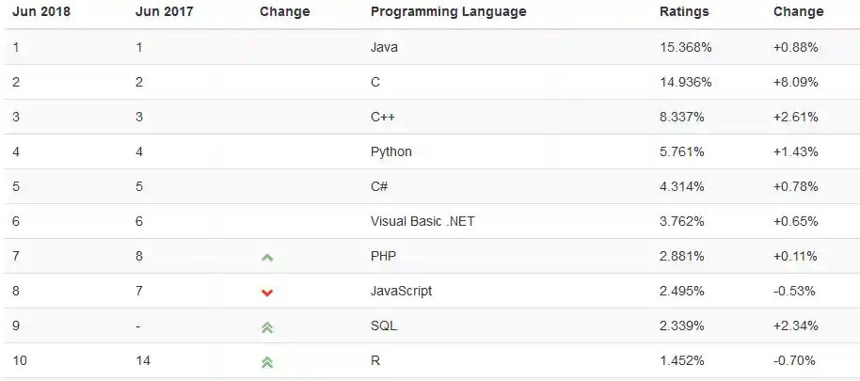Screen dimensions: 860x381
Task: Click Java's 15.368% rating value
Action: pos(686,47)
